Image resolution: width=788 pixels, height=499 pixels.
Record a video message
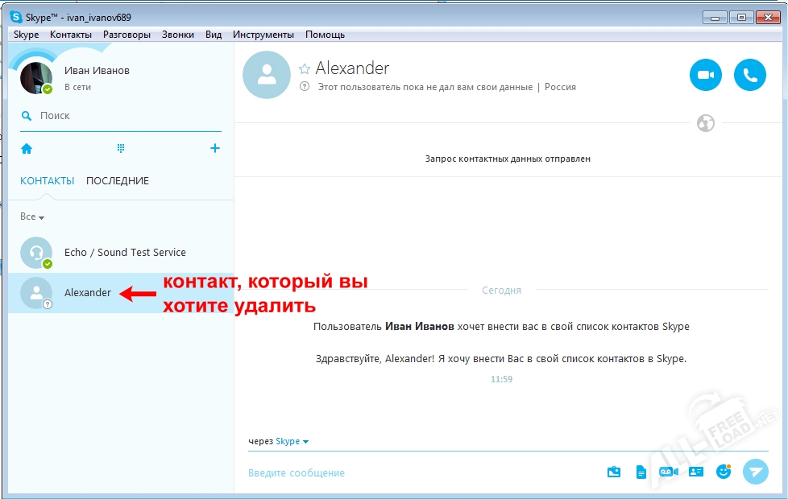[x=669, y=473]
